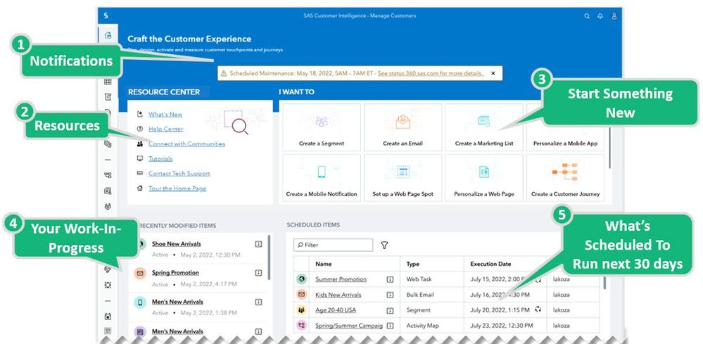Click the Spring Promotion email icon
The height and width of the screenshot is (344, 703).
(140, 273)
